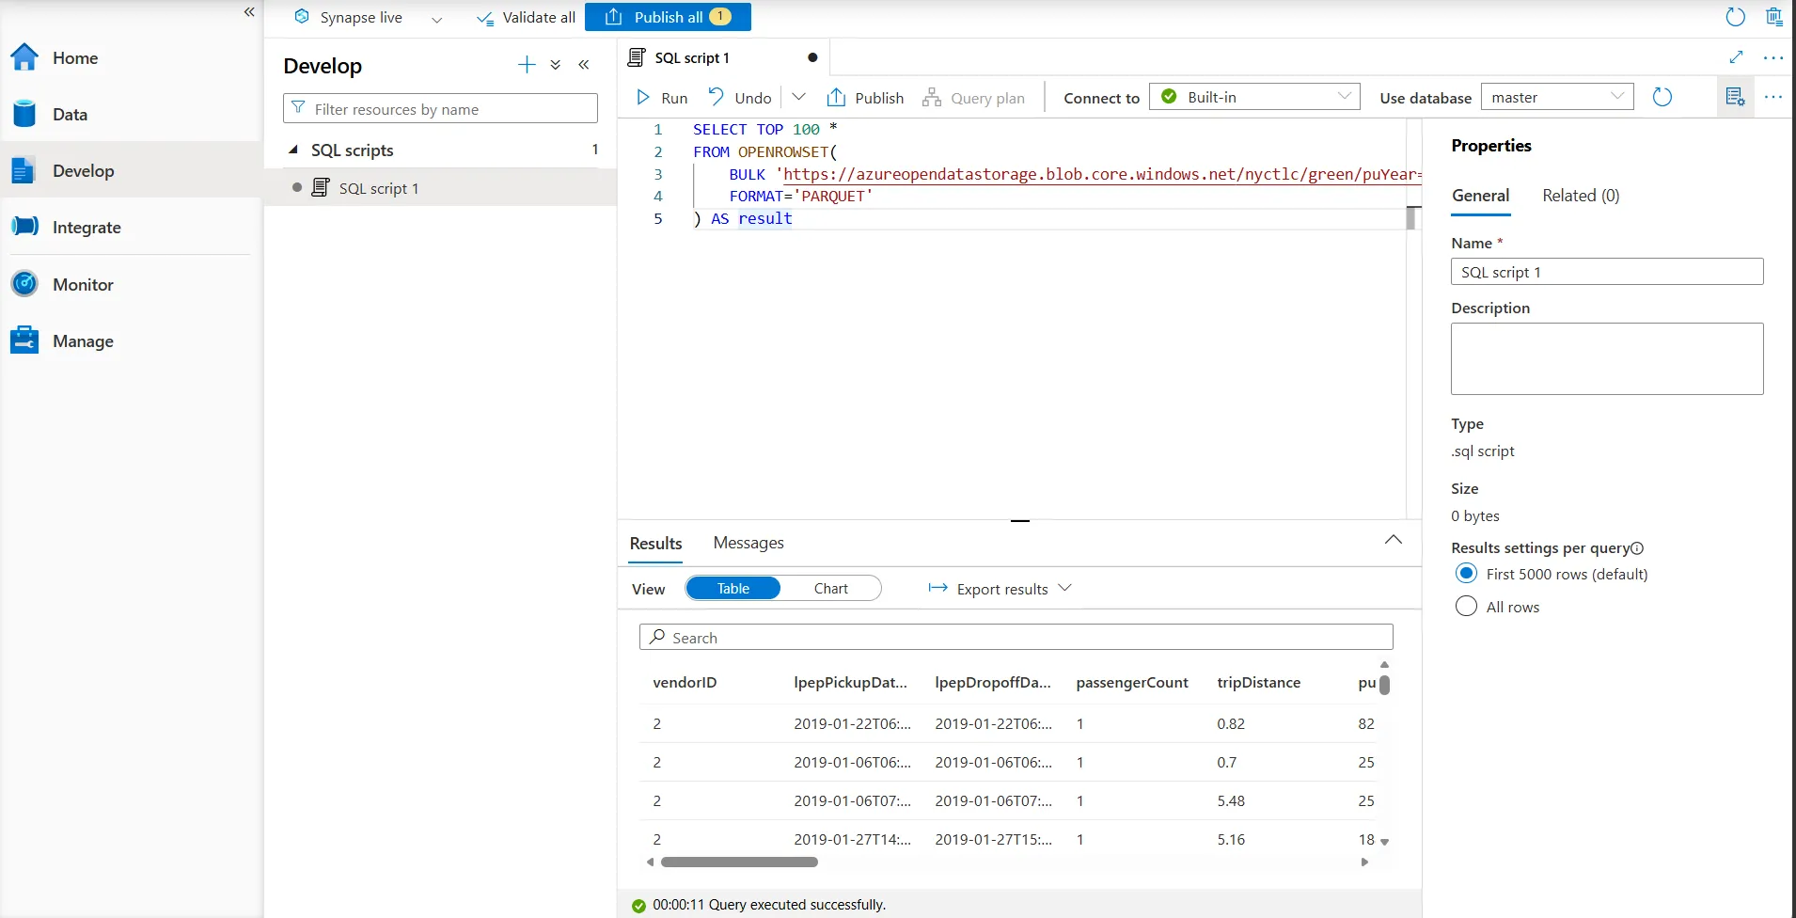The height and width of the screenshot is (918, 1796).
Task: Click the Description text area
Action: 1607,358
